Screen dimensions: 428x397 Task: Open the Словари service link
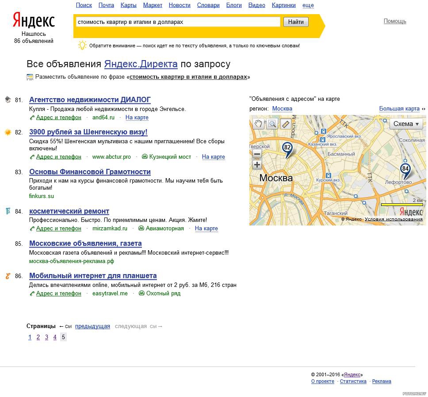208,5
